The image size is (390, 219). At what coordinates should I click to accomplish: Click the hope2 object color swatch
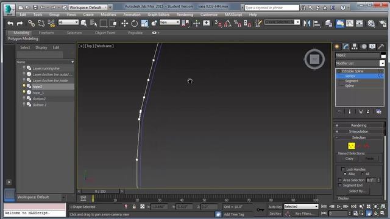(x=383, y=55)
